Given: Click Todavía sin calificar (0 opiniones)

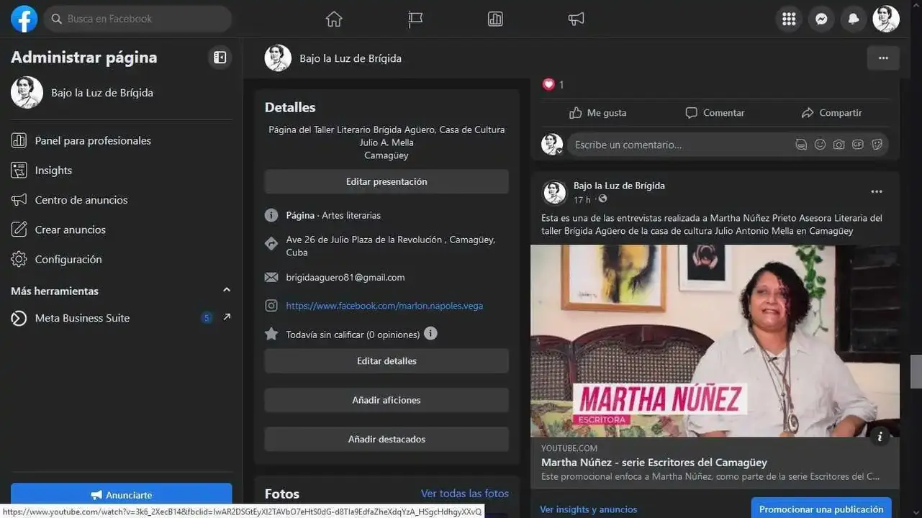Looking at the screenshot, I should (x=353, y=335).
